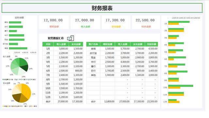Viewport: 209px width, 118px height.
Task: Select the 农行 account name cell
Action: [93, 71]
